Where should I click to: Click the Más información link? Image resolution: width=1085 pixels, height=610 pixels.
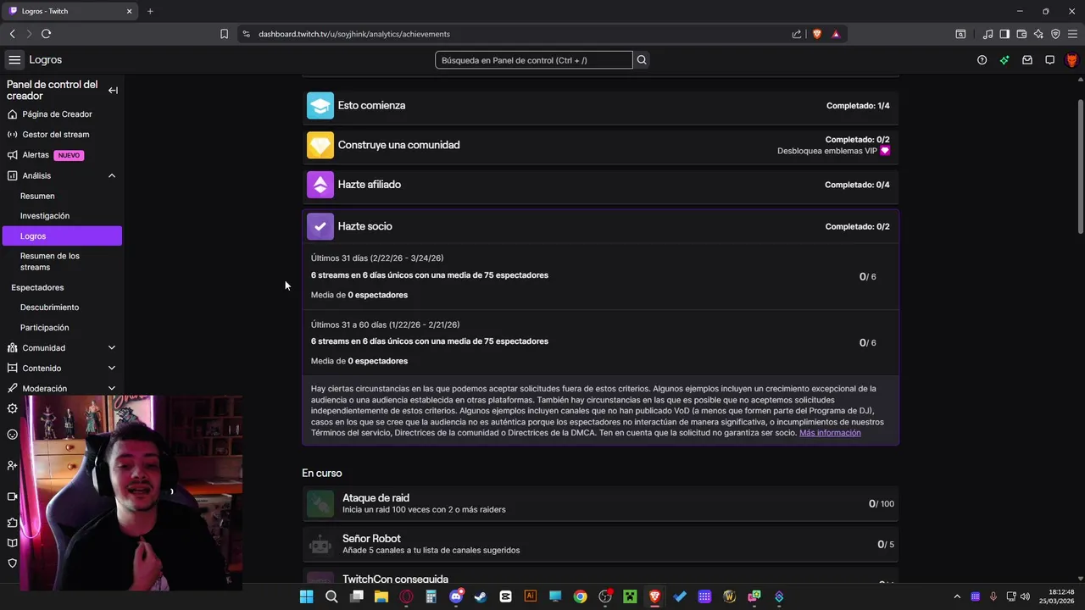pyautogui.click(x=830, y=433)
